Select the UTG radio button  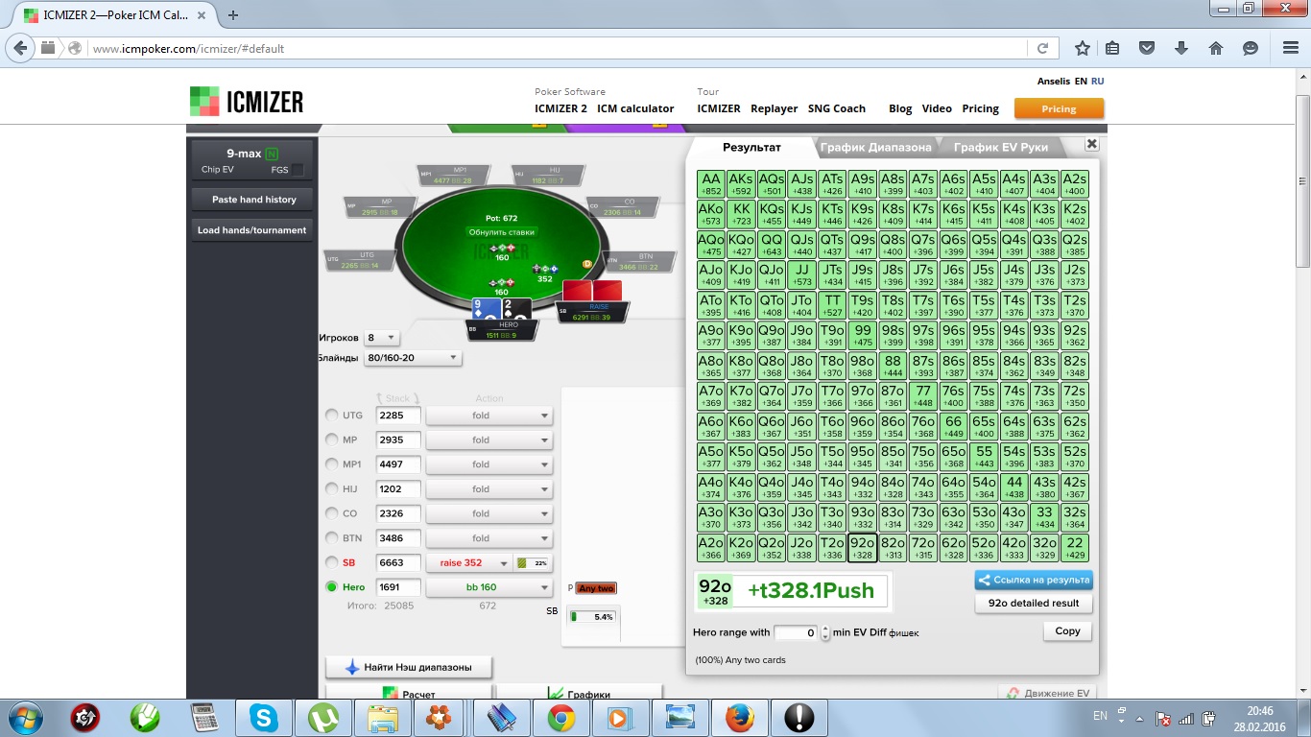click(332, 416)
